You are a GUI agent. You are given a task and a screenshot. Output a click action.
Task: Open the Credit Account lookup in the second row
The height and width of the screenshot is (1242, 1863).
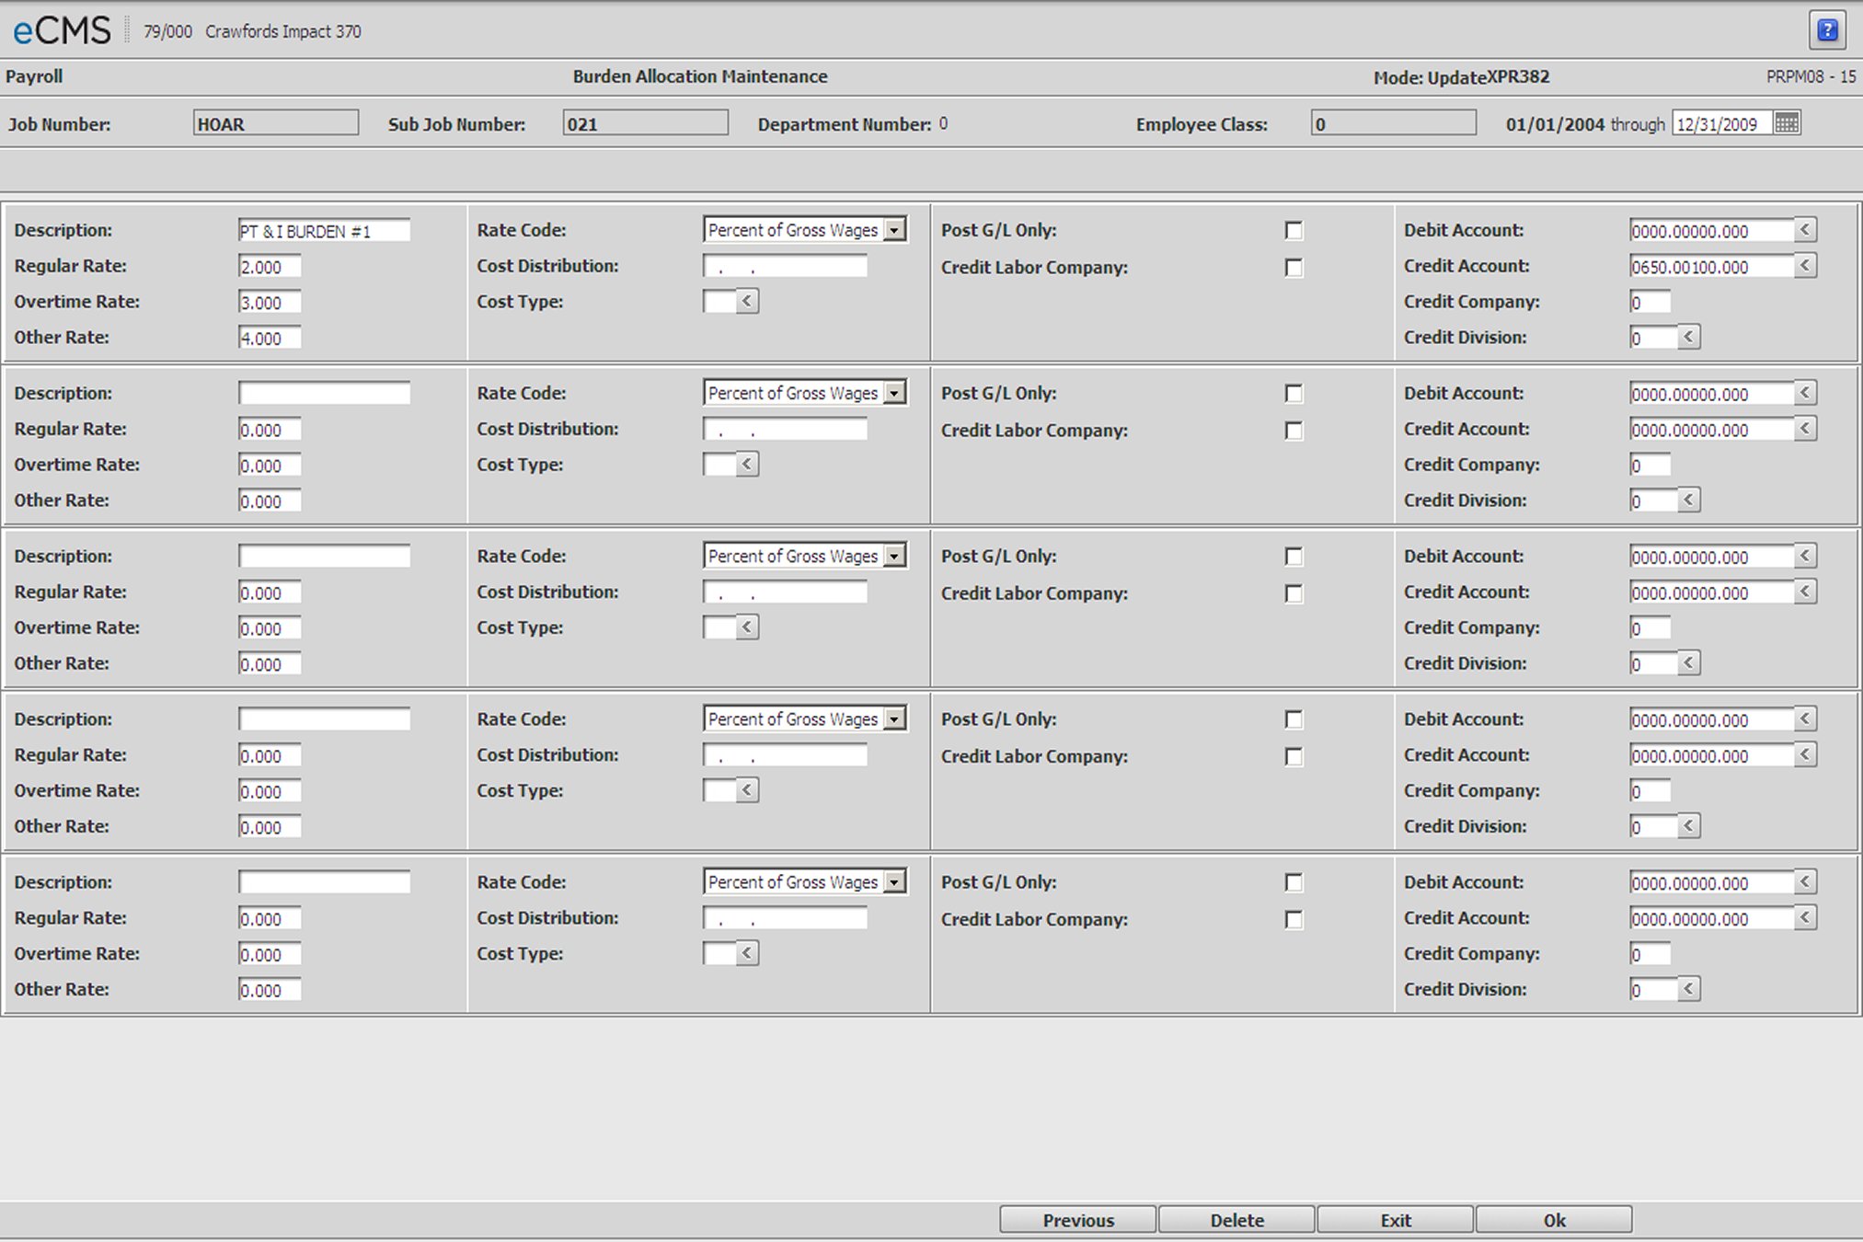[x=1806, y=429]
